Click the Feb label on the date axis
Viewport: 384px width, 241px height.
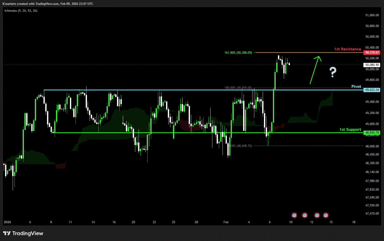tap(226, 222)
